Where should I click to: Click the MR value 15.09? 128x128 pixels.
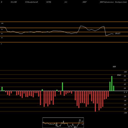(x=119, y=75)
